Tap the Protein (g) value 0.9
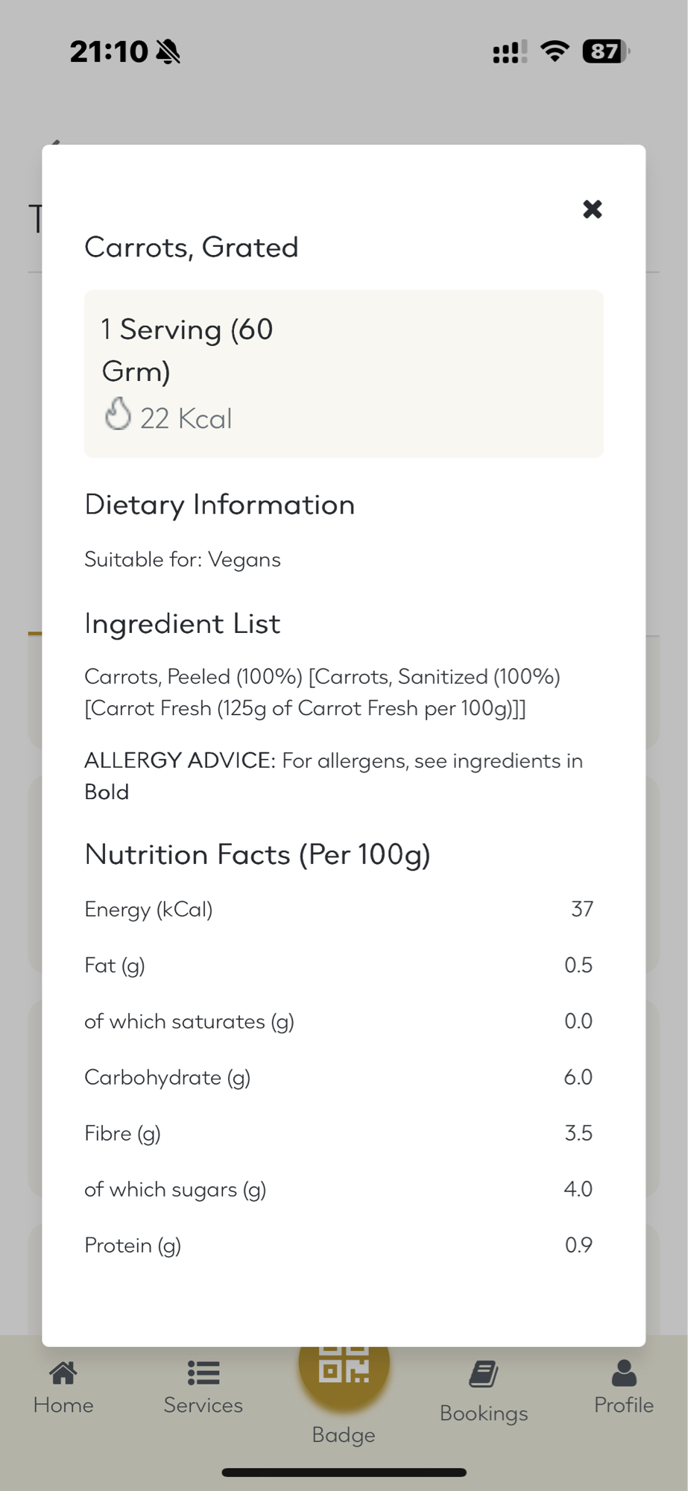Screen dimensions: 688x1491 578,1245
